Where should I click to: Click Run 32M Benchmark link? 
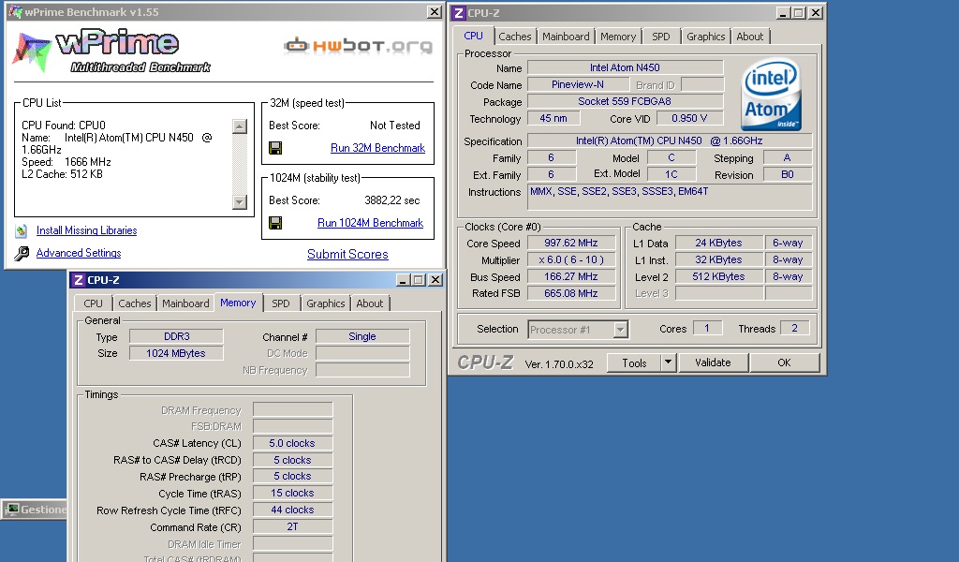click(377, 148)
